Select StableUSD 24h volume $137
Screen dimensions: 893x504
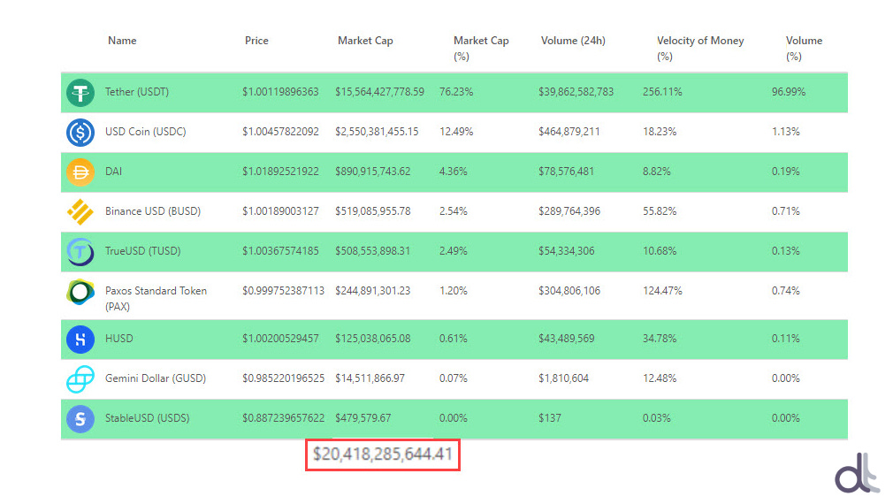click(550, 418)
